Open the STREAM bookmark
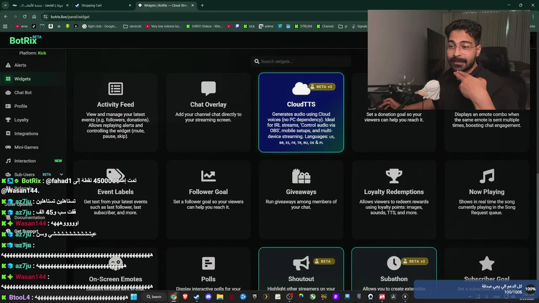Viewport: 539px width, 303px height. (303, 26)
